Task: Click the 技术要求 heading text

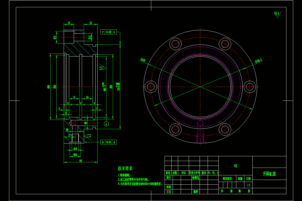Action: [x=125, y=168]
